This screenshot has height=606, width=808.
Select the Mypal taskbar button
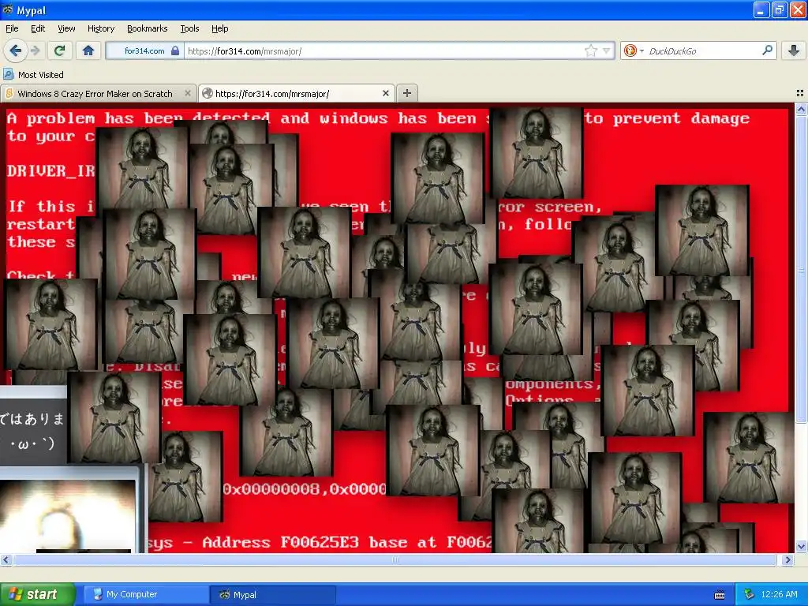click(x=273, y=594)
